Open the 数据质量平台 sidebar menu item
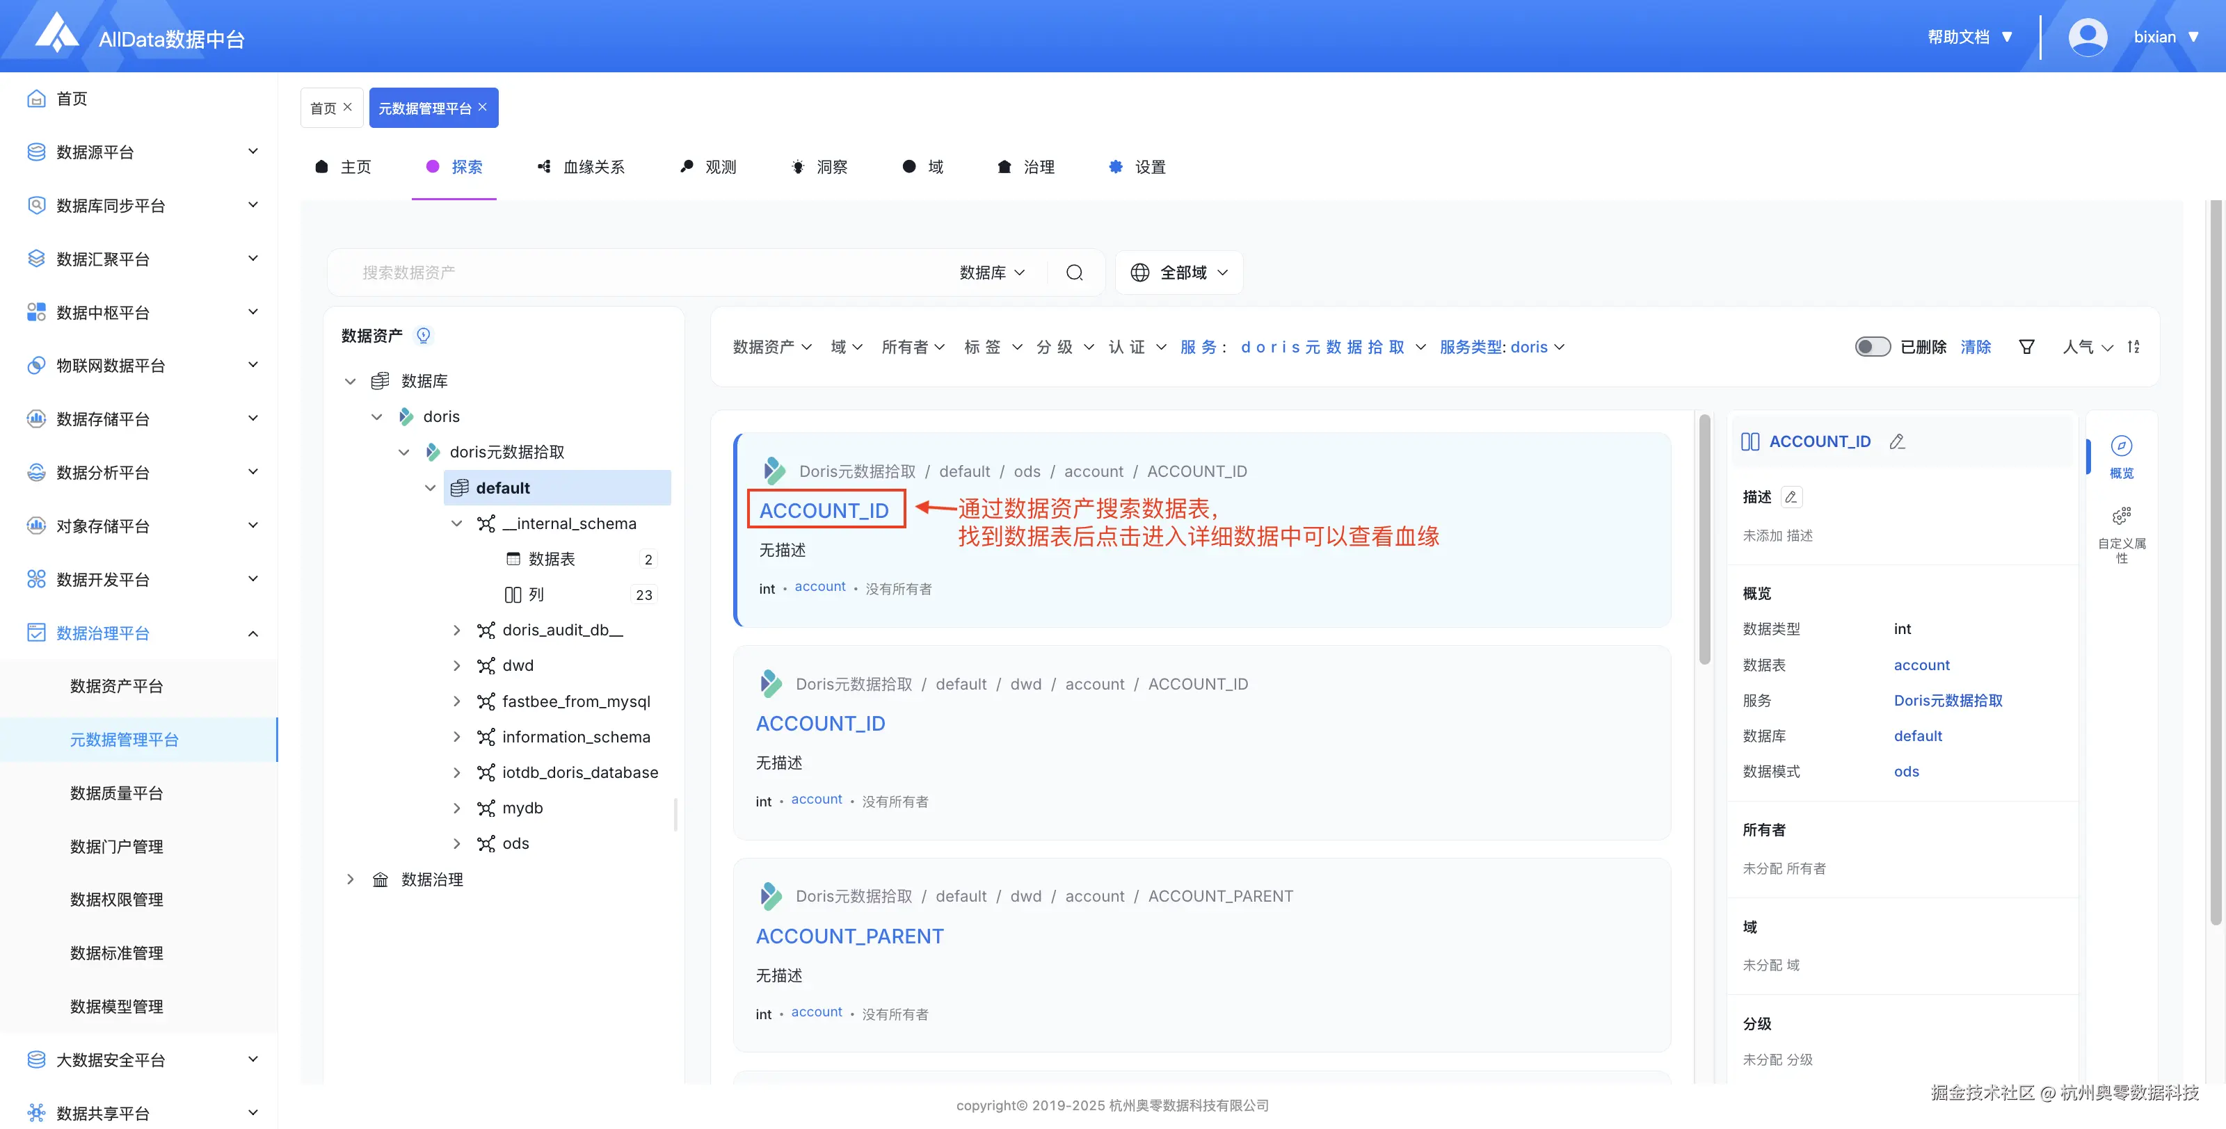This screenshot has height=1129, width=2226. click(117, 793)
